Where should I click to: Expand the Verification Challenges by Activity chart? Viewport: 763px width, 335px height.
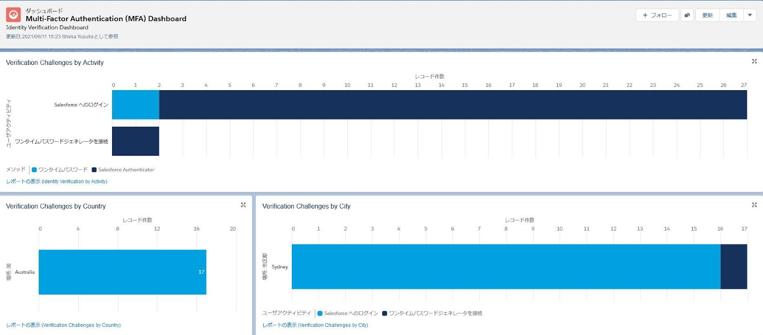point(754,61)
